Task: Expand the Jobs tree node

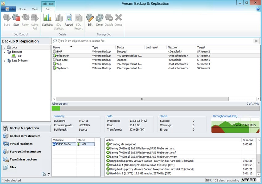Action: pos(4,48)
